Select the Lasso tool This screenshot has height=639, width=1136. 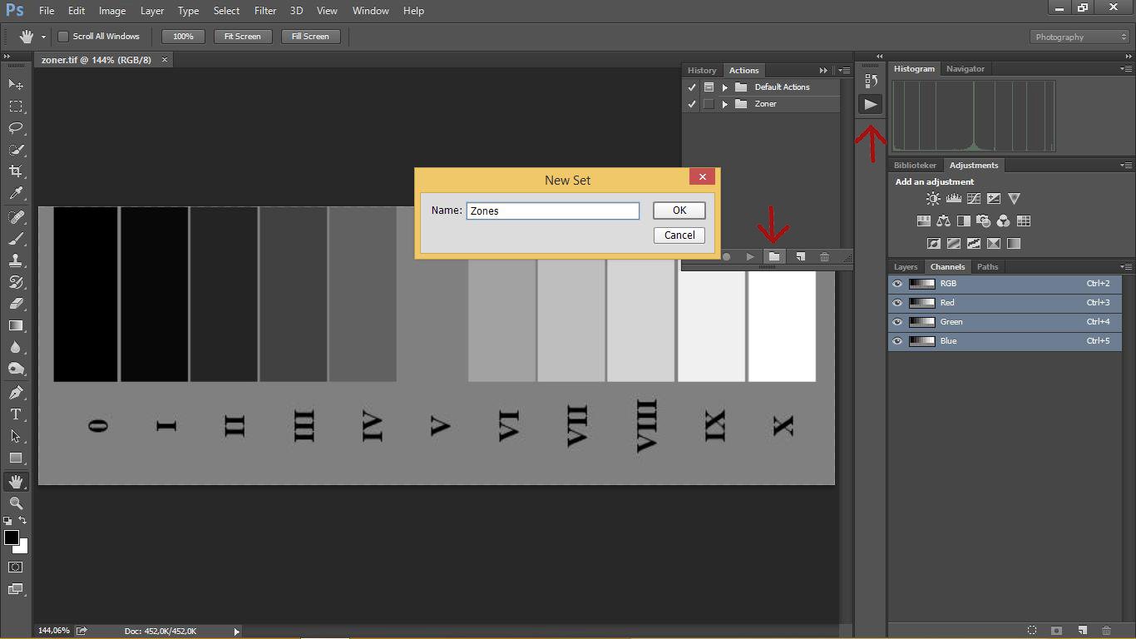(16, 128)
